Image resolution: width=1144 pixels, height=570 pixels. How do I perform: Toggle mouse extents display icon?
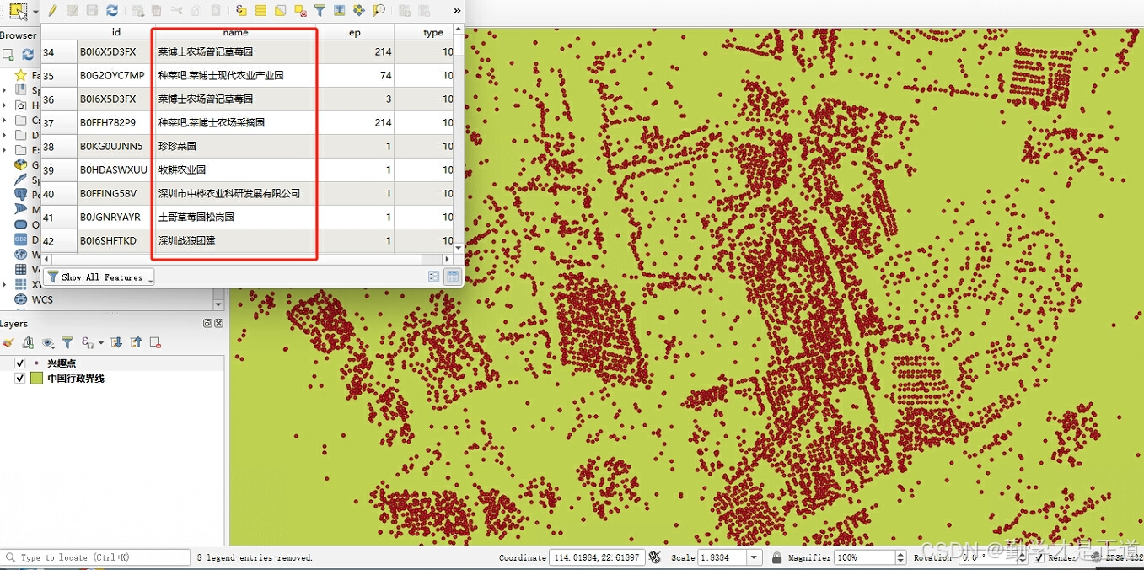[656, 557]
